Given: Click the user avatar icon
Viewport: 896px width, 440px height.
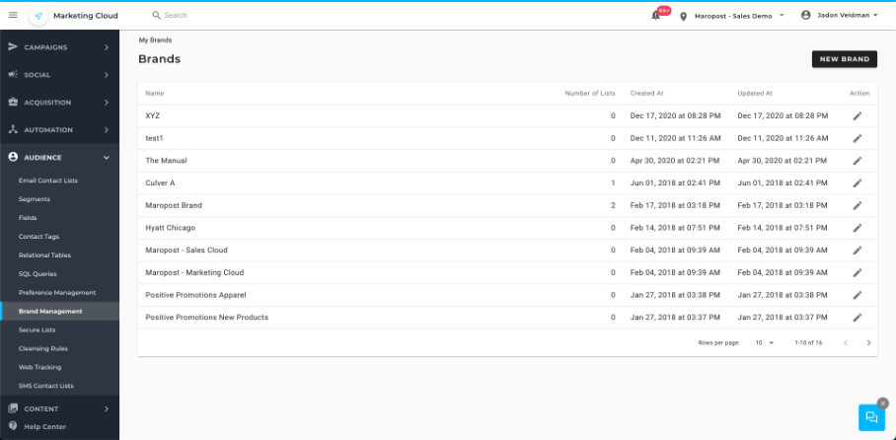Looking at the screenshot, I should [x=806, y=16].
